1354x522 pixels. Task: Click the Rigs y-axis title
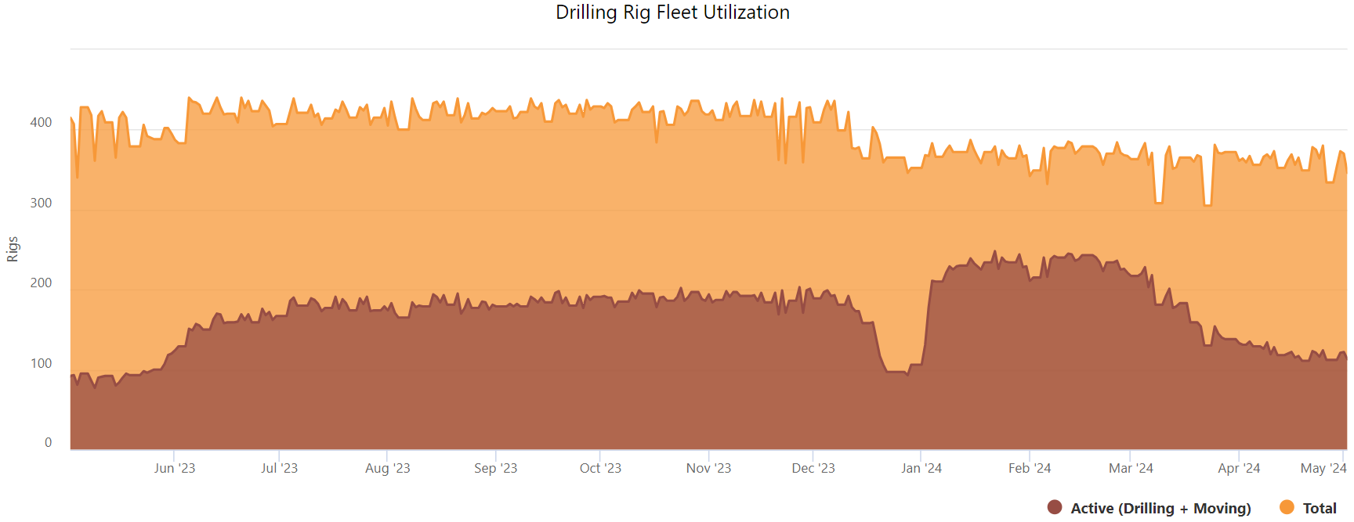[13, 249]
